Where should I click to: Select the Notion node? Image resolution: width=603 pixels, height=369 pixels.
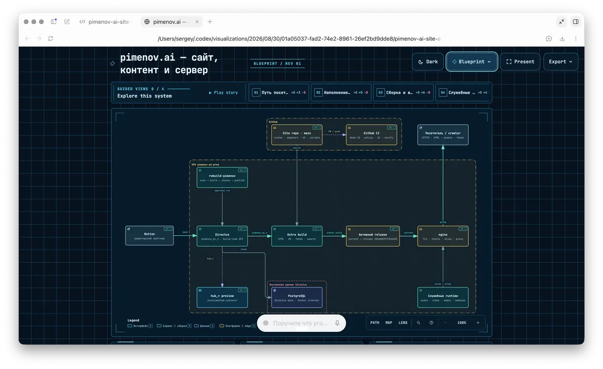149,236
